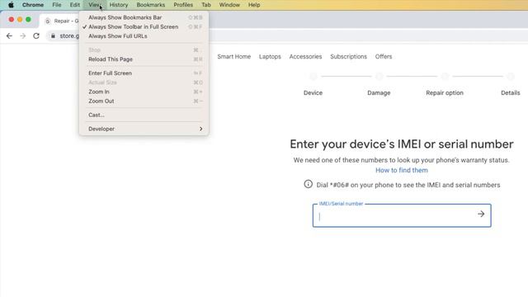Open the File menu
Viewport: 528px width, 297px height.
click(57, 5)
